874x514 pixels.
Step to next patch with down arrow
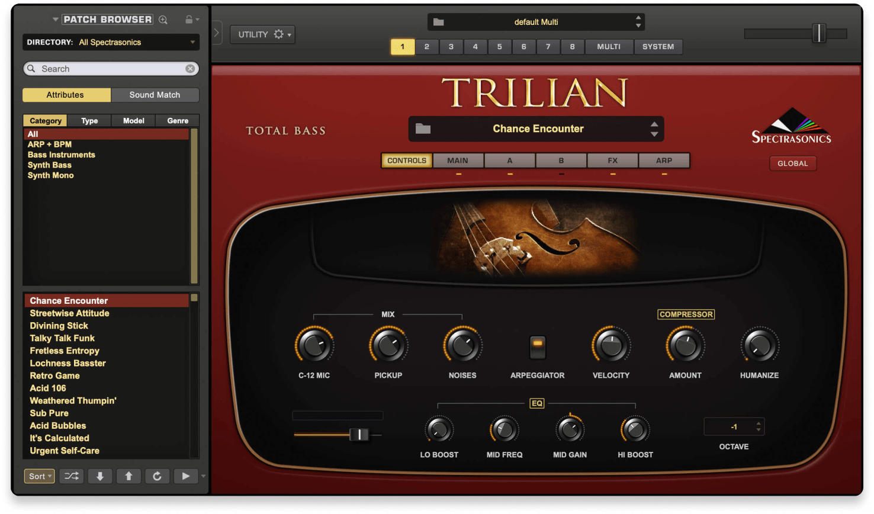tap(100, 476)
